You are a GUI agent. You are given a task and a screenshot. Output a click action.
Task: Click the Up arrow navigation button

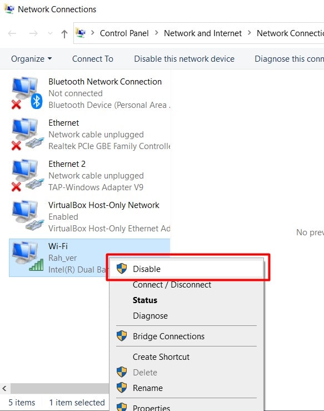[x=64, y=34]
